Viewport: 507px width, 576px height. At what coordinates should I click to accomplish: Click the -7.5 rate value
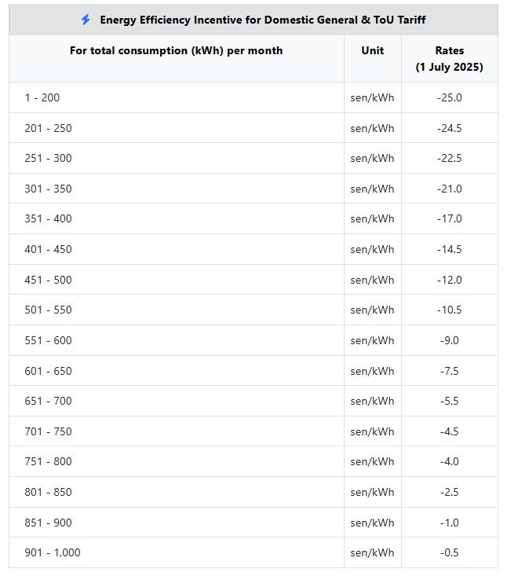pyautogui.click(x=449, y=370)
